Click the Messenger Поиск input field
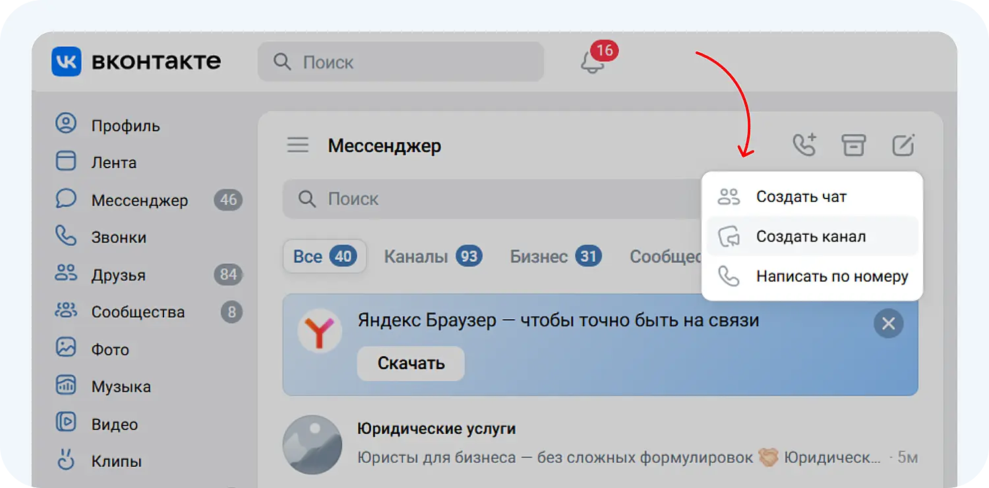The image size is (989, 488). pos(493,199)
